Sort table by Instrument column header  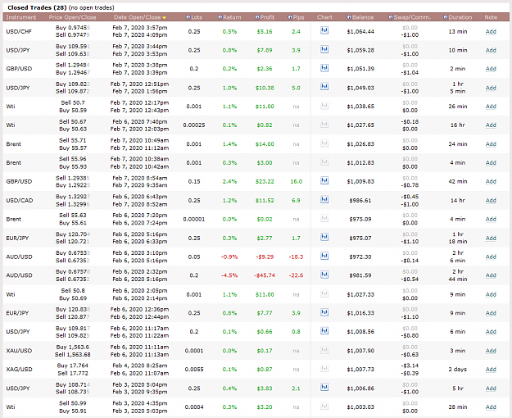pyautogui.click(x=21, y=17)
